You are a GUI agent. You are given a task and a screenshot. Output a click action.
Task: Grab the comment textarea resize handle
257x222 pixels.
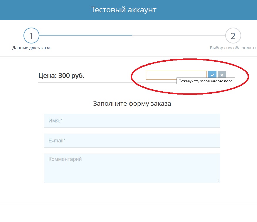(x=218, y=181)
